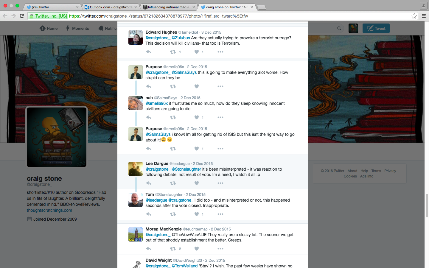Image resolution: width=429 pixels, height=268 pixels.
Task: Retweet Lee Dargue's tweet
Action: [x=173, y=183]
